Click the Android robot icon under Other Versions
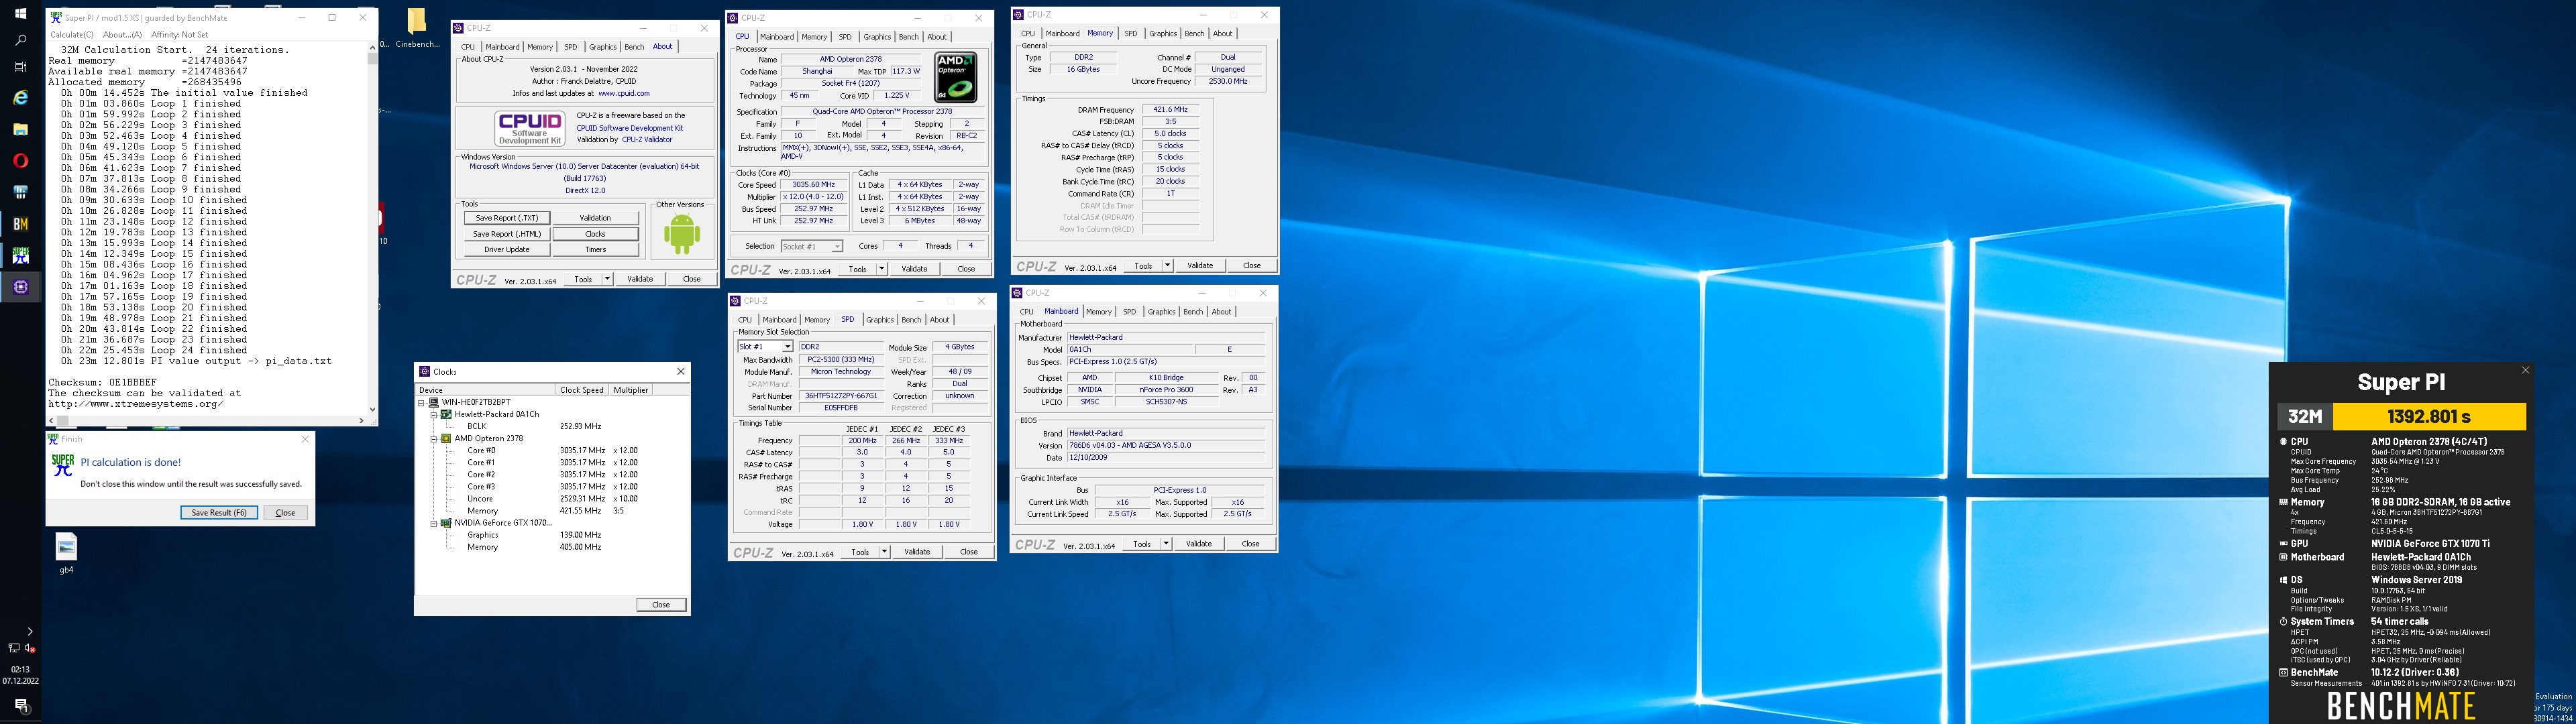2576x724 pixels. pyautogui.click(x=681, y=233)
